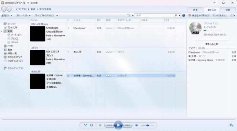The width and height of the screenshot is (237, 131).
Task: Open その他のライブラリ in the sidebar
Action: (14, 68)
